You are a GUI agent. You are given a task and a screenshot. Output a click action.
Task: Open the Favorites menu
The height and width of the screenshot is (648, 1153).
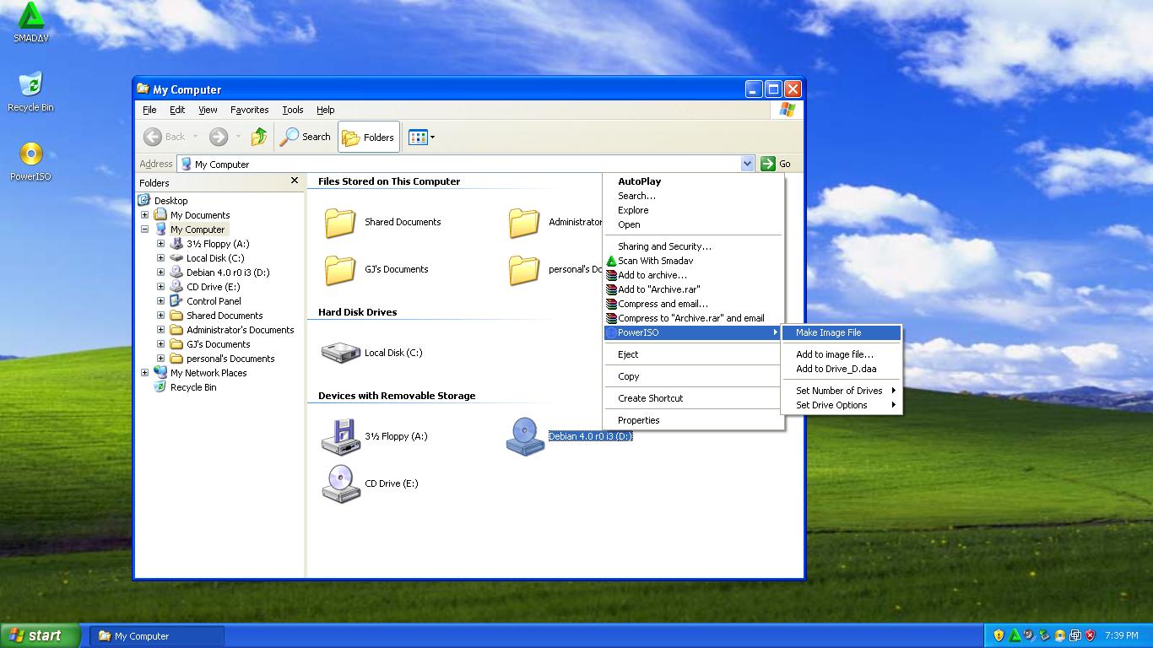(x=250, y=110)
